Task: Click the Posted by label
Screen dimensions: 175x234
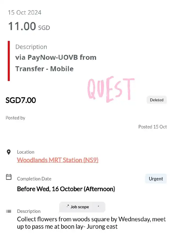Action: [15, 118]
